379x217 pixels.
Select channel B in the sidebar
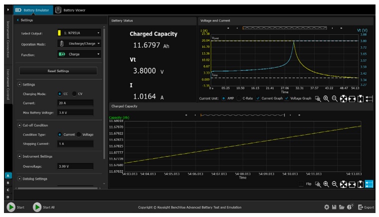click(7, 183)
